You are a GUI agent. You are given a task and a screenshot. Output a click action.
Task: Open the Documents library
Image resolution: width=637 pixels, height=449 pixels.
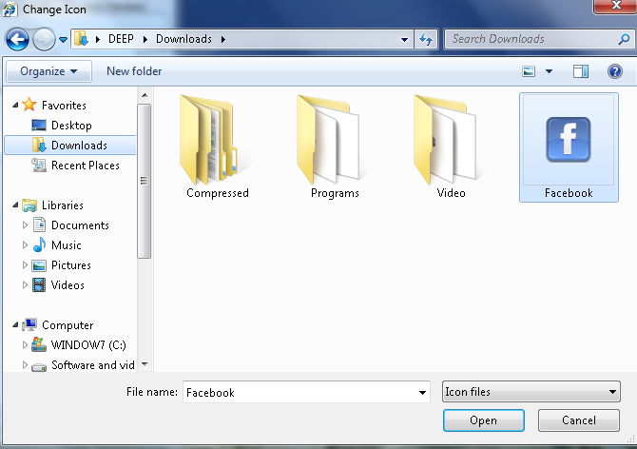[80, 225]
